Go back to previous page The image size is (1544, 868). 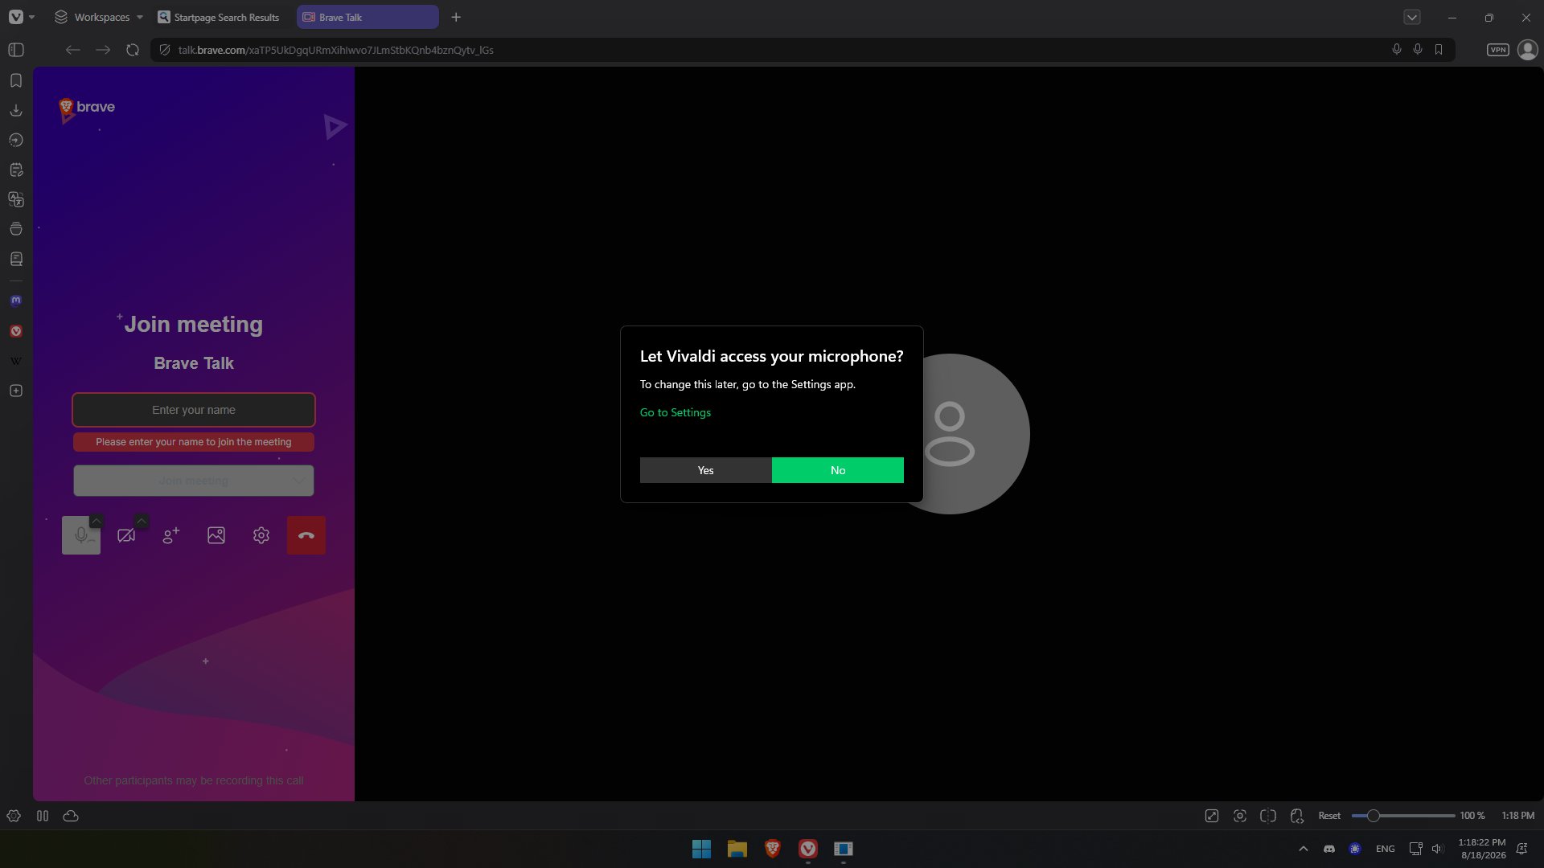tap(73, 50)
